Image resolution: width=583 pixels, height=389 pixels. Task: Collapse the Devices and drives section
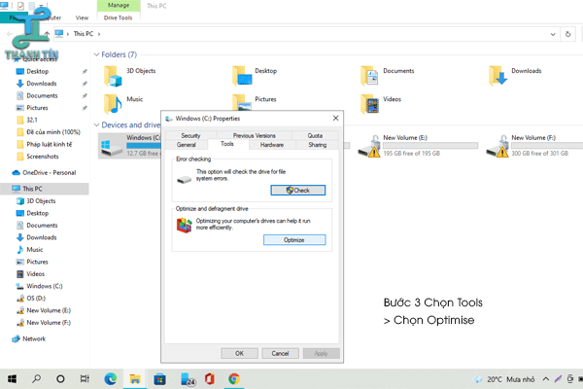click(94, 124)
